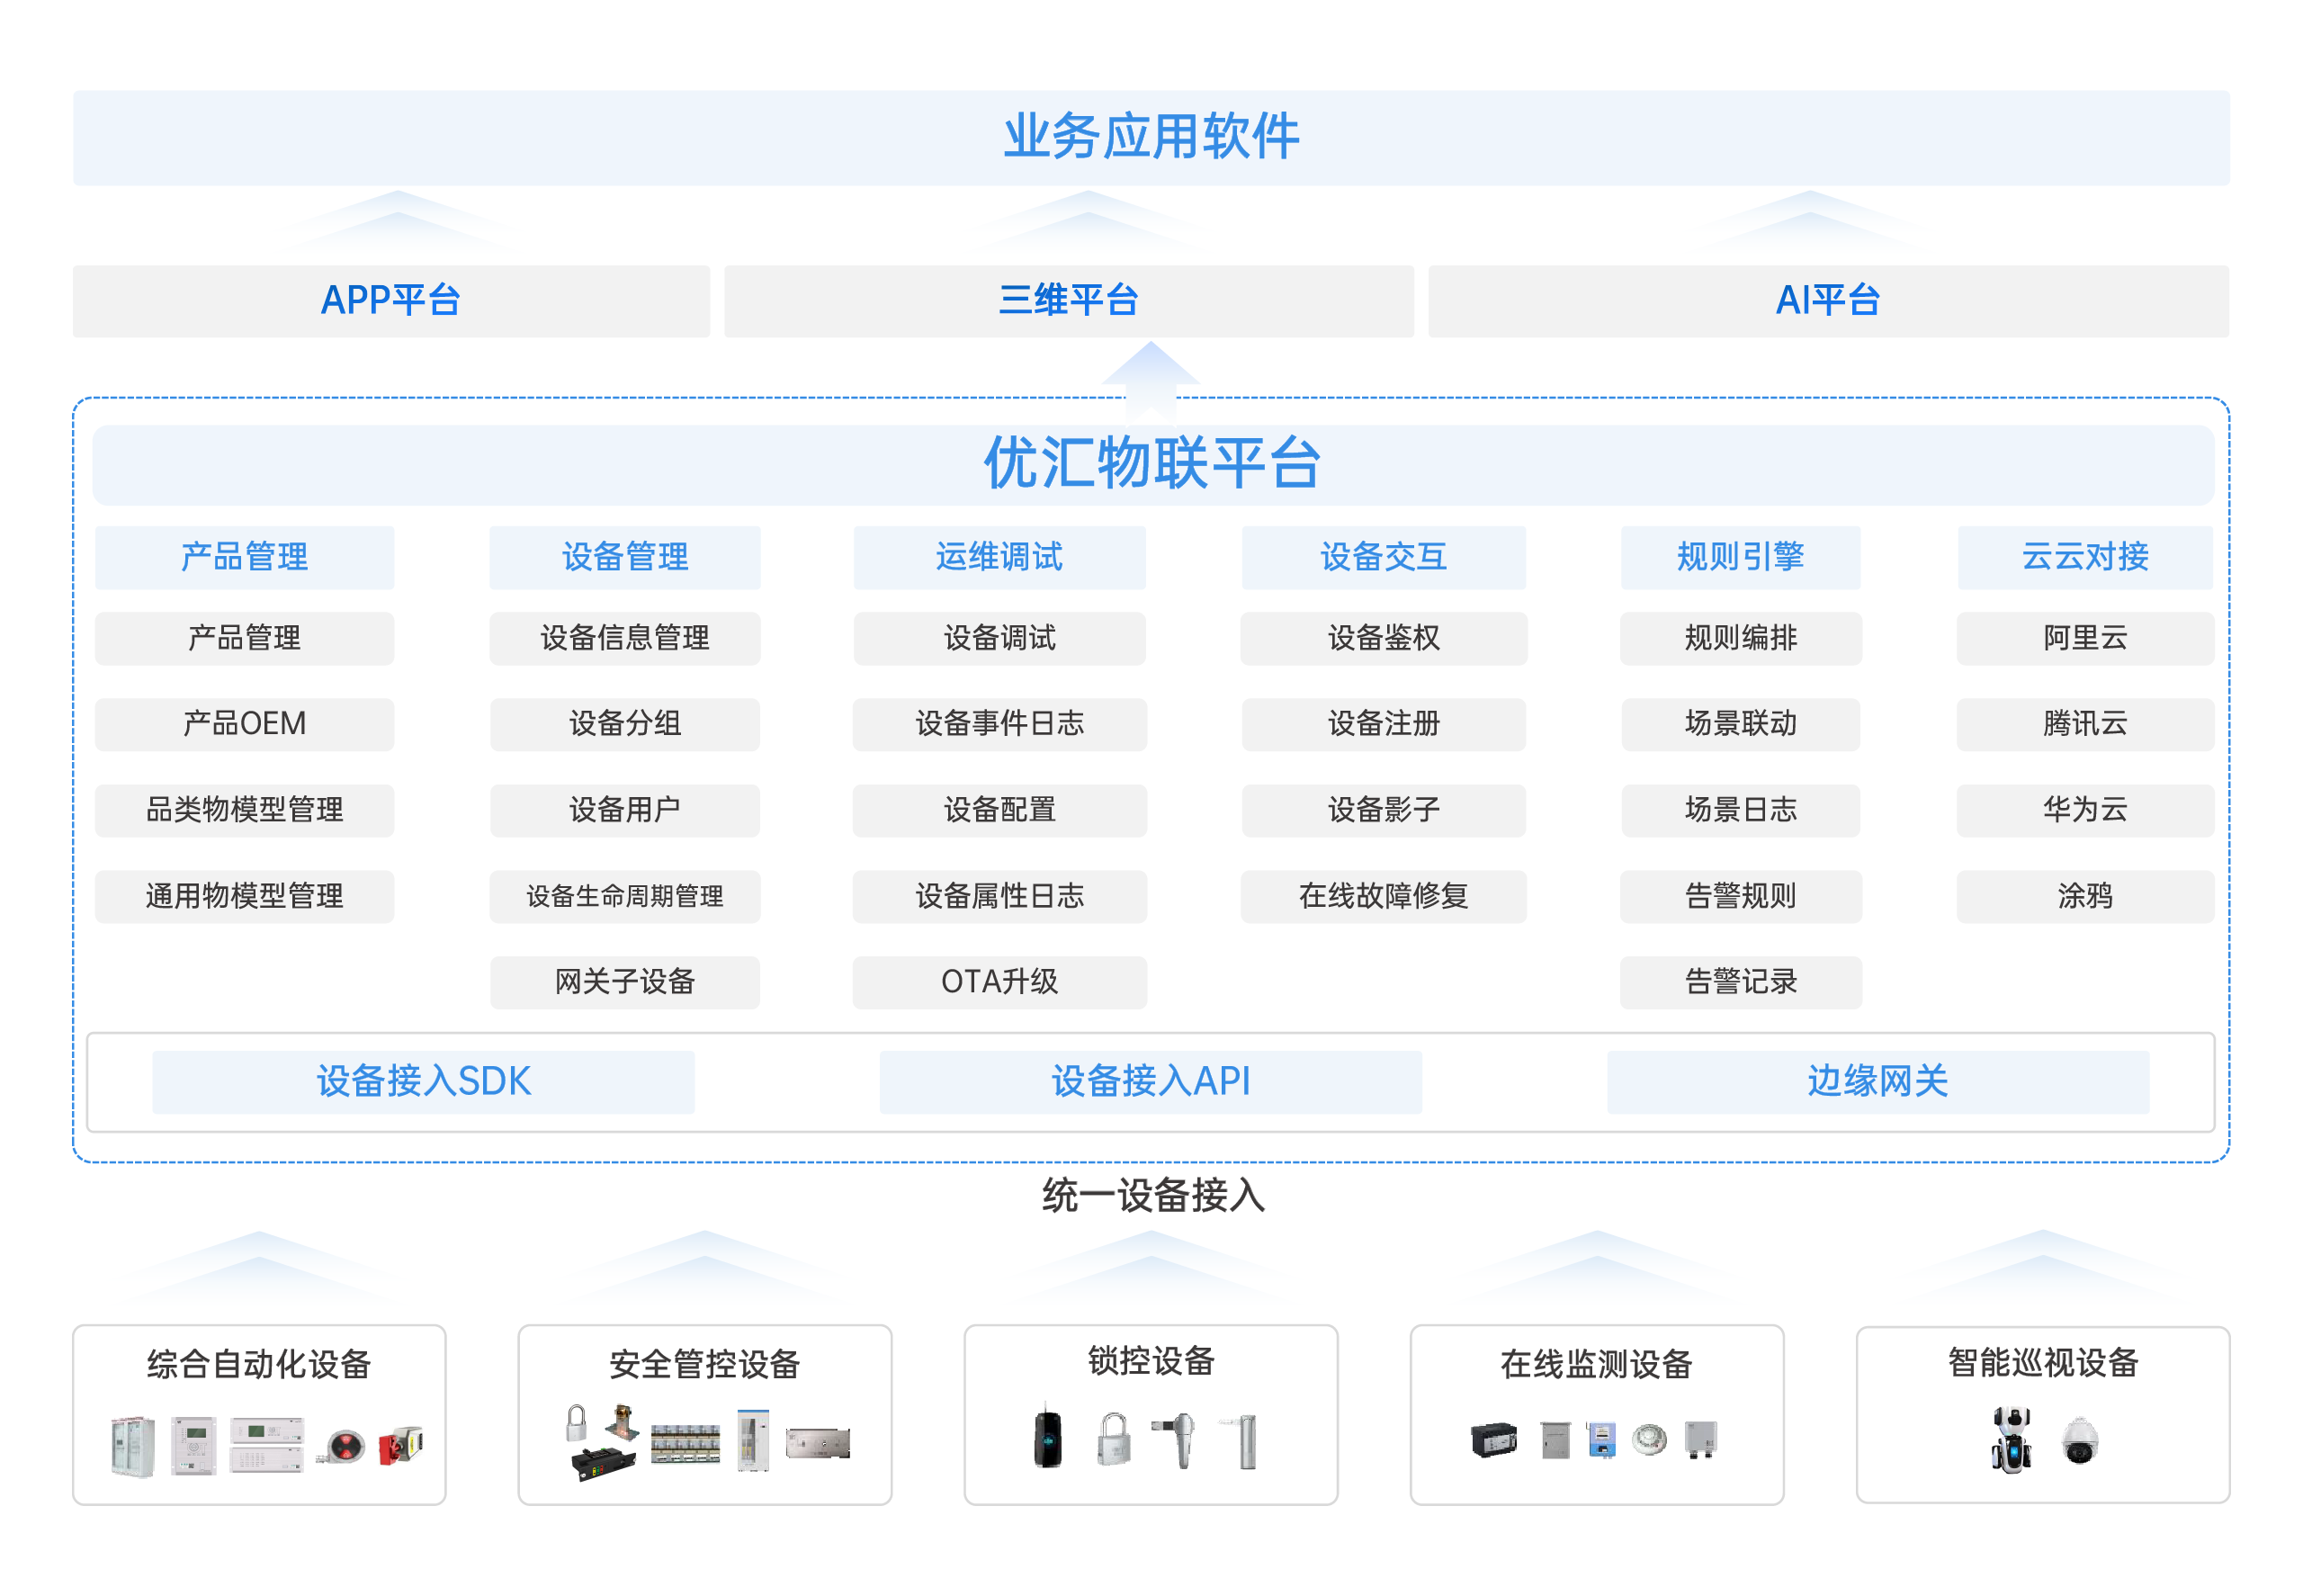
Task: Click the electrical cabinet in 综合自动化设备
Action: [x=132, y=1446]
